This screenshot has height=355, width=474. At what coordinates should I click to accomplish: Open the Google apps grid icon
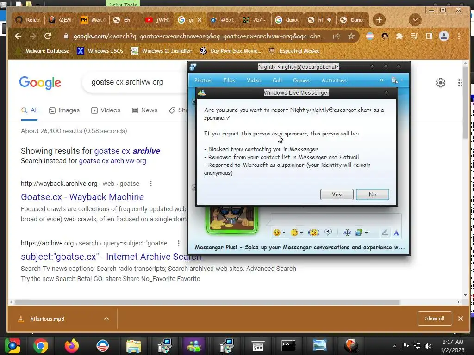(460, 82)
